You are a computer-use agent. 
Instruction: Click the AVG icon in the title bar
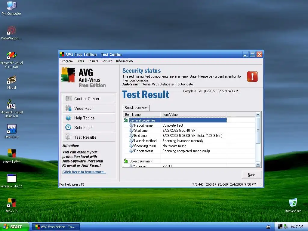(62, 54)
